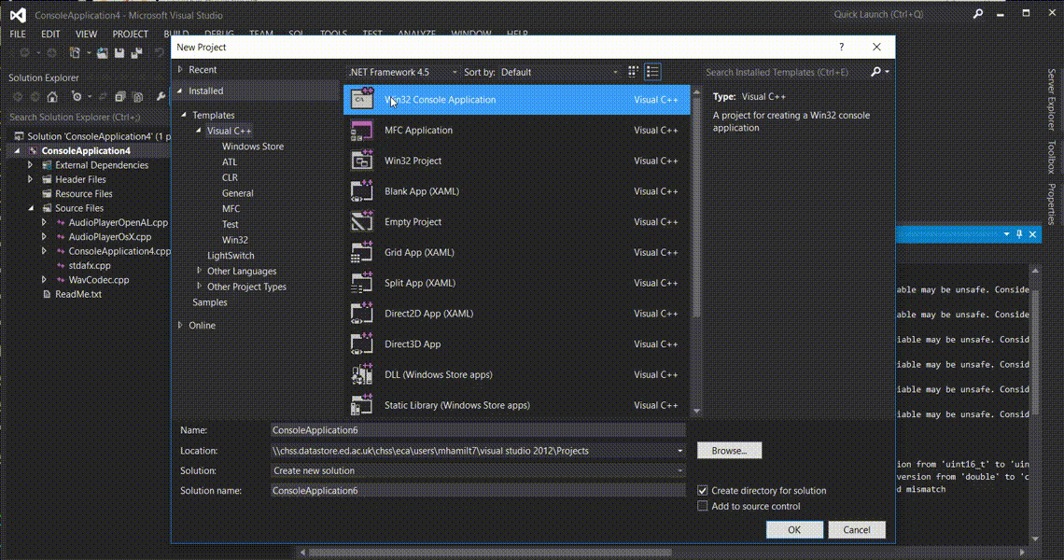Image resolution: width=1064 pixels, height=560 pixels.
Task: Expand the Other Project Types node arrow
Action: click(199, 286)
